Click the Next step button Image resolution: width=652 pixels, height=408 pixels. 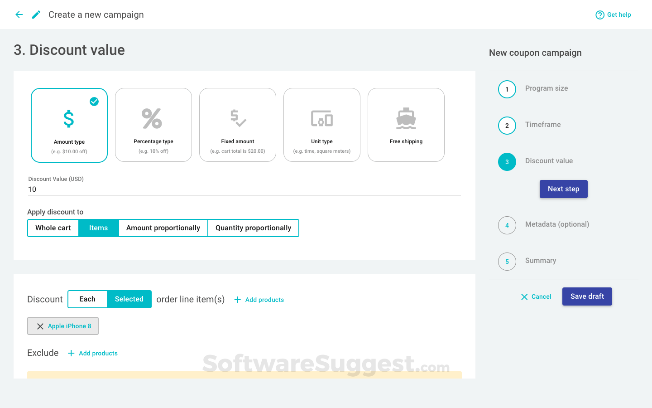coord(563,189)
